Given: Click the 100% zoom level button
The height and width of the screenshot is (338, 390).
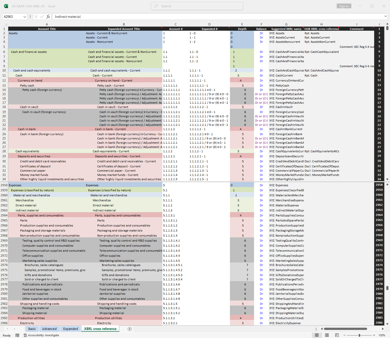Looking at the screenshot, I should point(382,335).
